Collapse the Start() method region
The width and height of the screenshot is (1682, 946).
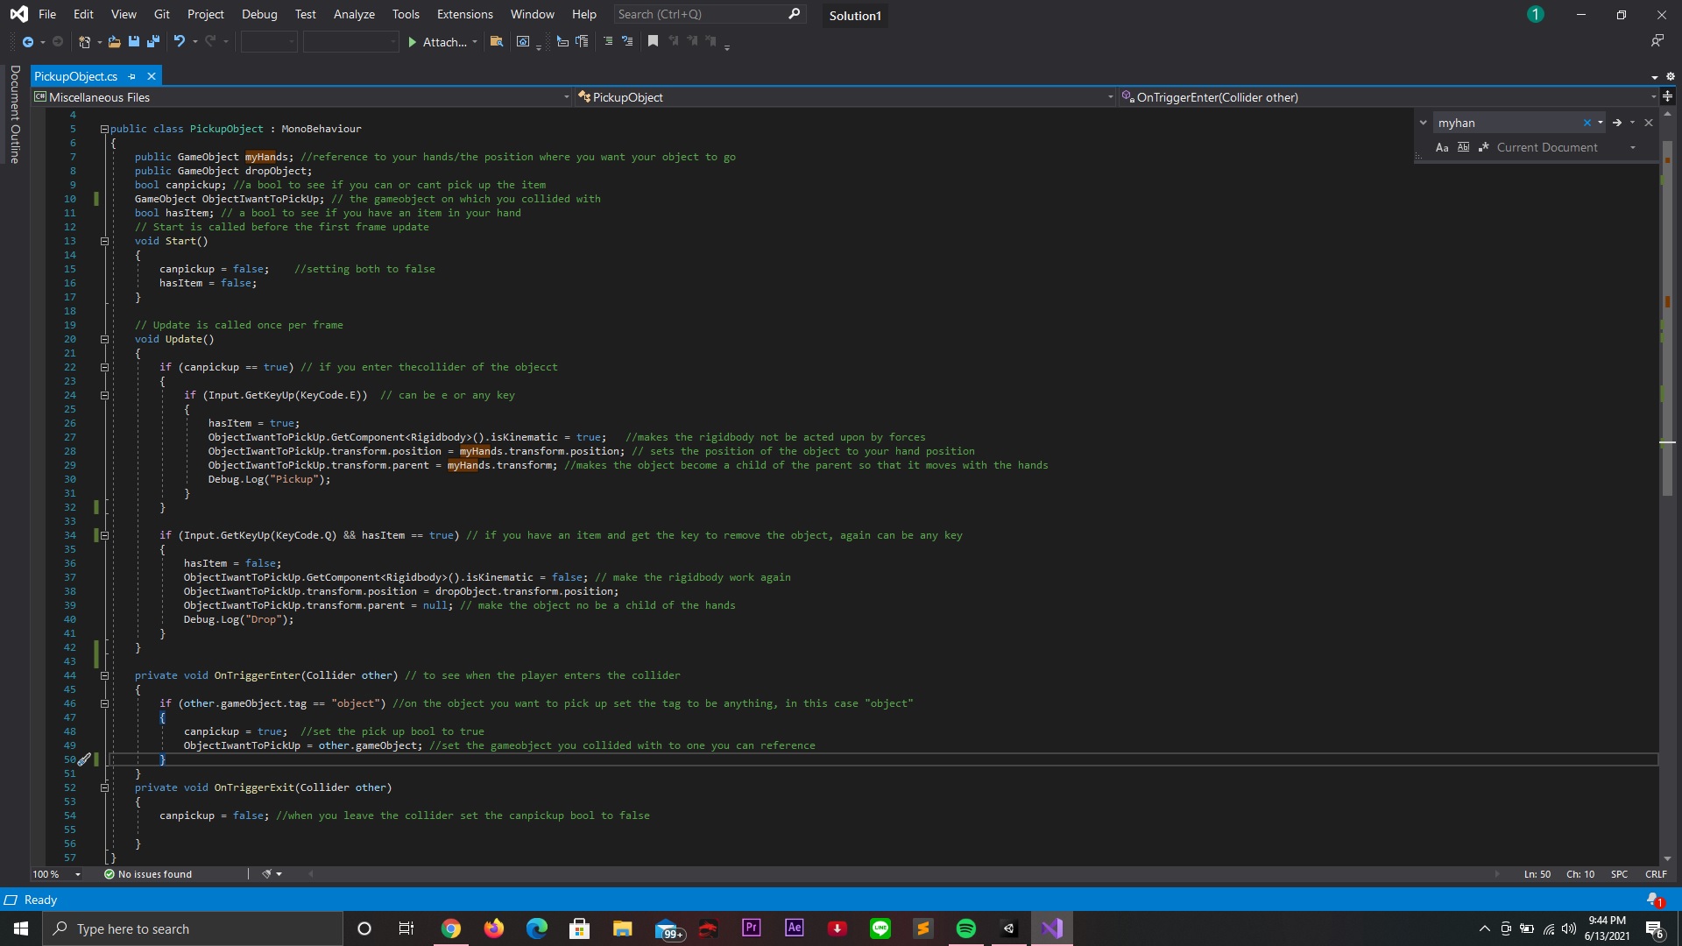click(104, 241)
